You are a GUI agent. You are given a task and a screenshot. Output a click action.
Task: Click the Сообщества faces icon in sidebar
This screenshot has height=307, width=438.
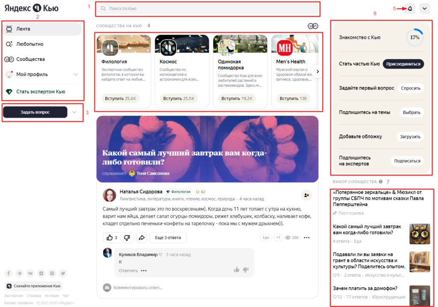[x=9, y=59]
